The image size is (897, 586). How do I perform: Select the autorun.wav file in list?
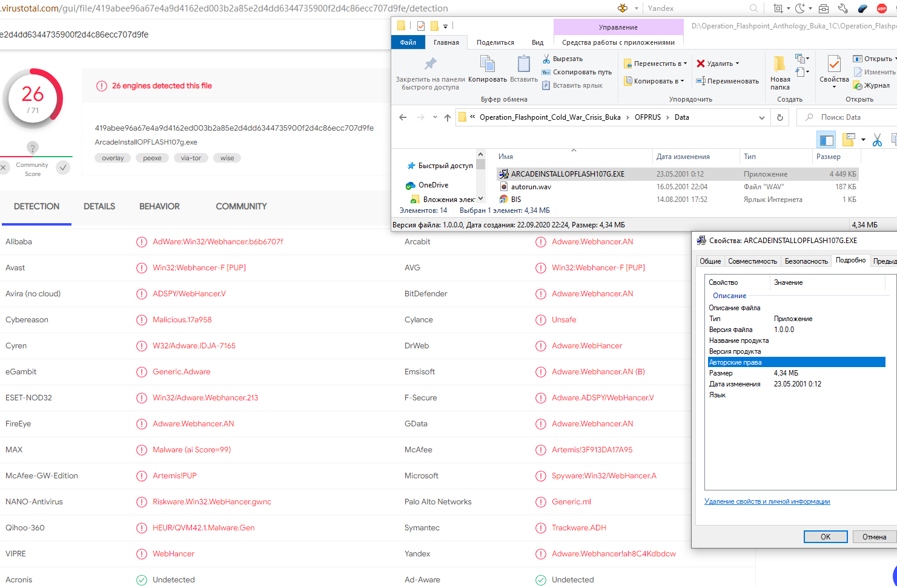(x=531, y=187)
